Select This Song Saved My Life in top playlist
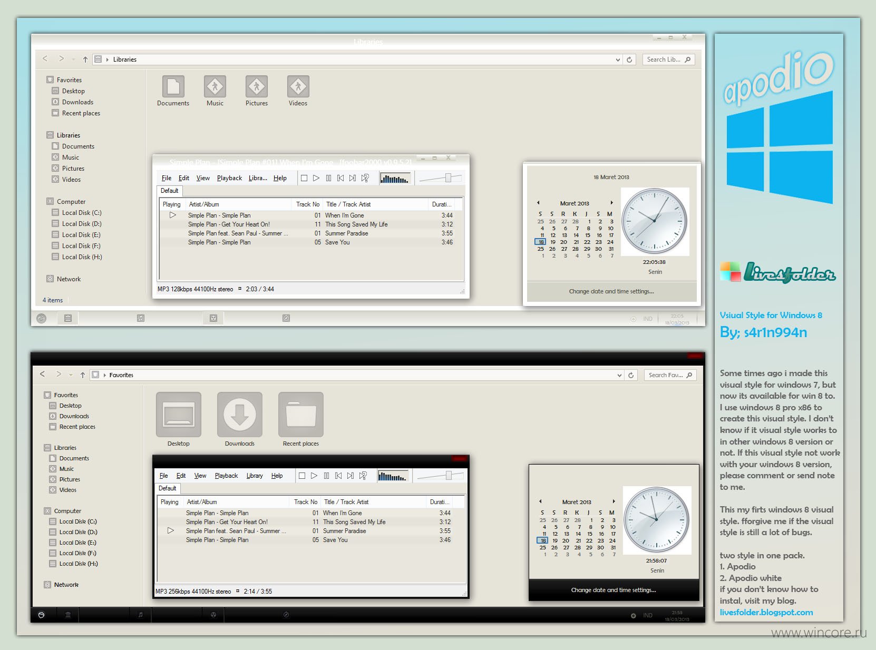Viewport: 876px width, 650px height. (x=311, y=224)
